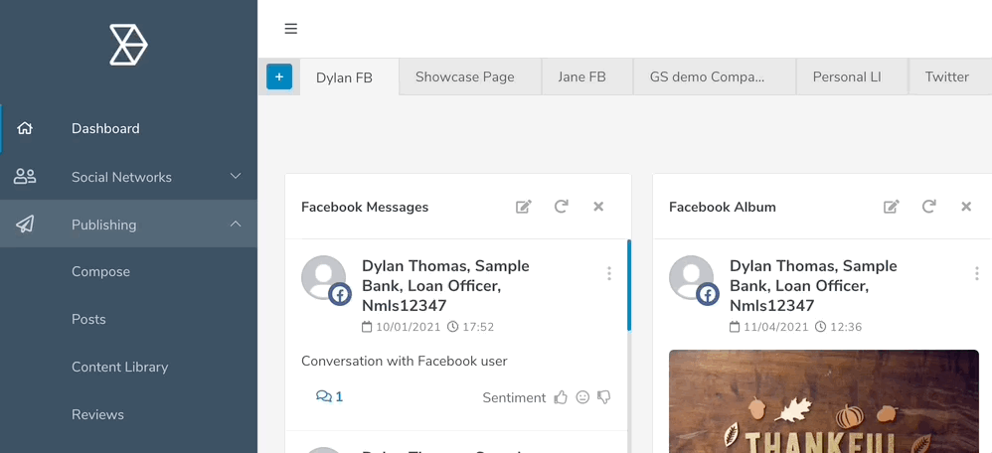Image resolution: width=992 pixels, height=453 pixels.
Task: Open Reviews in the sidebar
Action: (97, 414)
